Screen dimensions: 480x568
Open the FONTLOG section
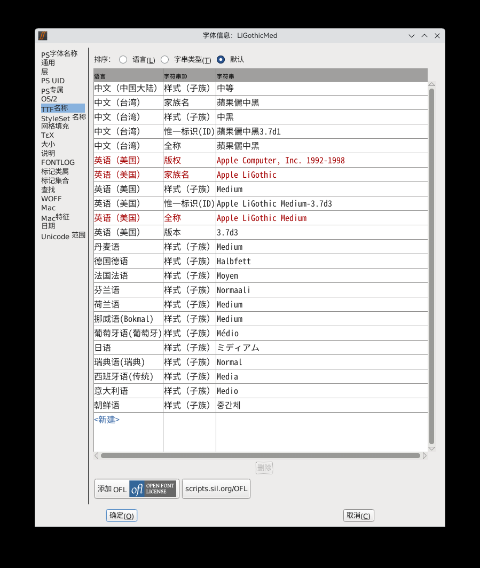coord(58,162)
